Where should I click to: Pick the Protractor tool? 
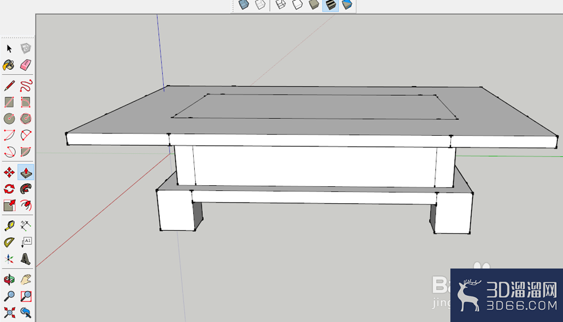10,242
